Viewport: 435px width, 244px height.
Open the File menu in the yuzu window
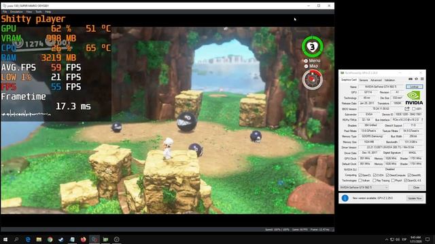[5, 12]
